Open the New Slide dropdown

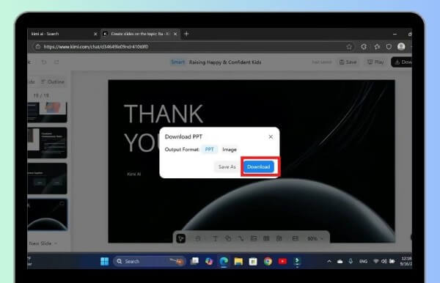(x=43, y=243)
